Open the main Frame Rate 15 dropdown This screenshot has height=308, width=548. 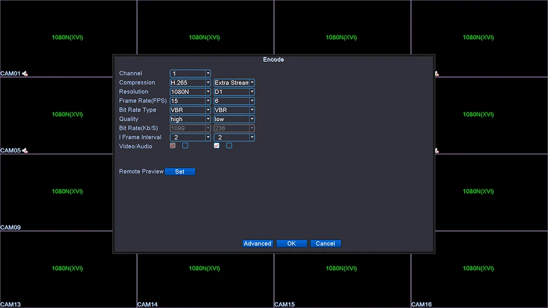(x=190, y=101)
